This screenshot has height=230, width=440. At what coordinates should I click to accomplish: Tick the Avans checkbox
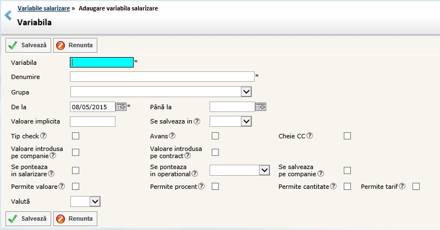click(215, 136)
